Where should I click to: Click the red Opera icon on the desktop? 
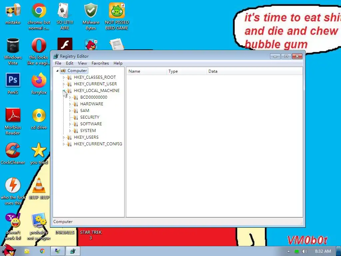pos(39,45)
